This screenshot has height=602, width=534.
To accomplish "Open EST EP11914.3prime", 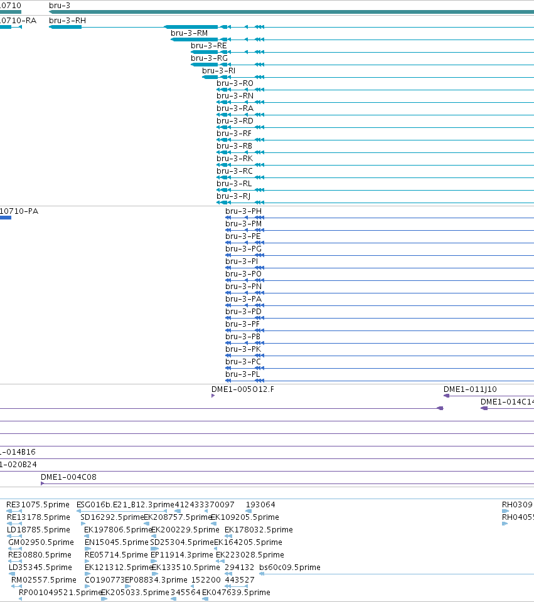I will coord(182,555).
